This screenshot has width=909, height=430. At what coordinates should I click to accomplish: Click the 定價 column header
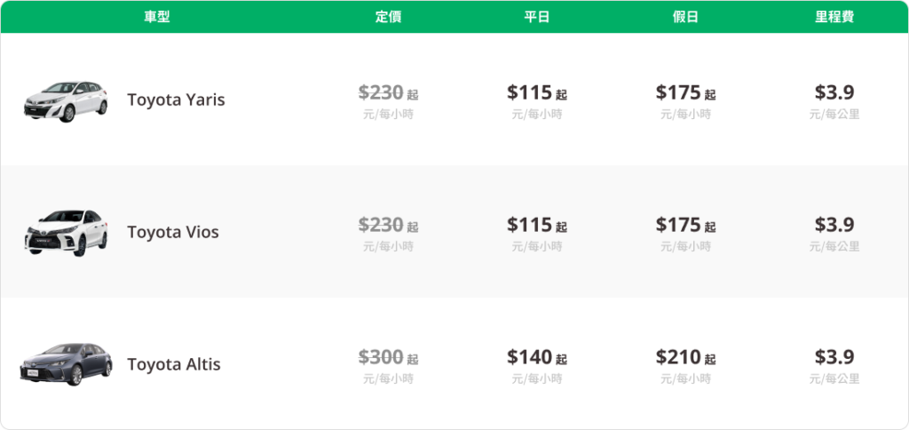pyautogui.click(x=389, y=17)
